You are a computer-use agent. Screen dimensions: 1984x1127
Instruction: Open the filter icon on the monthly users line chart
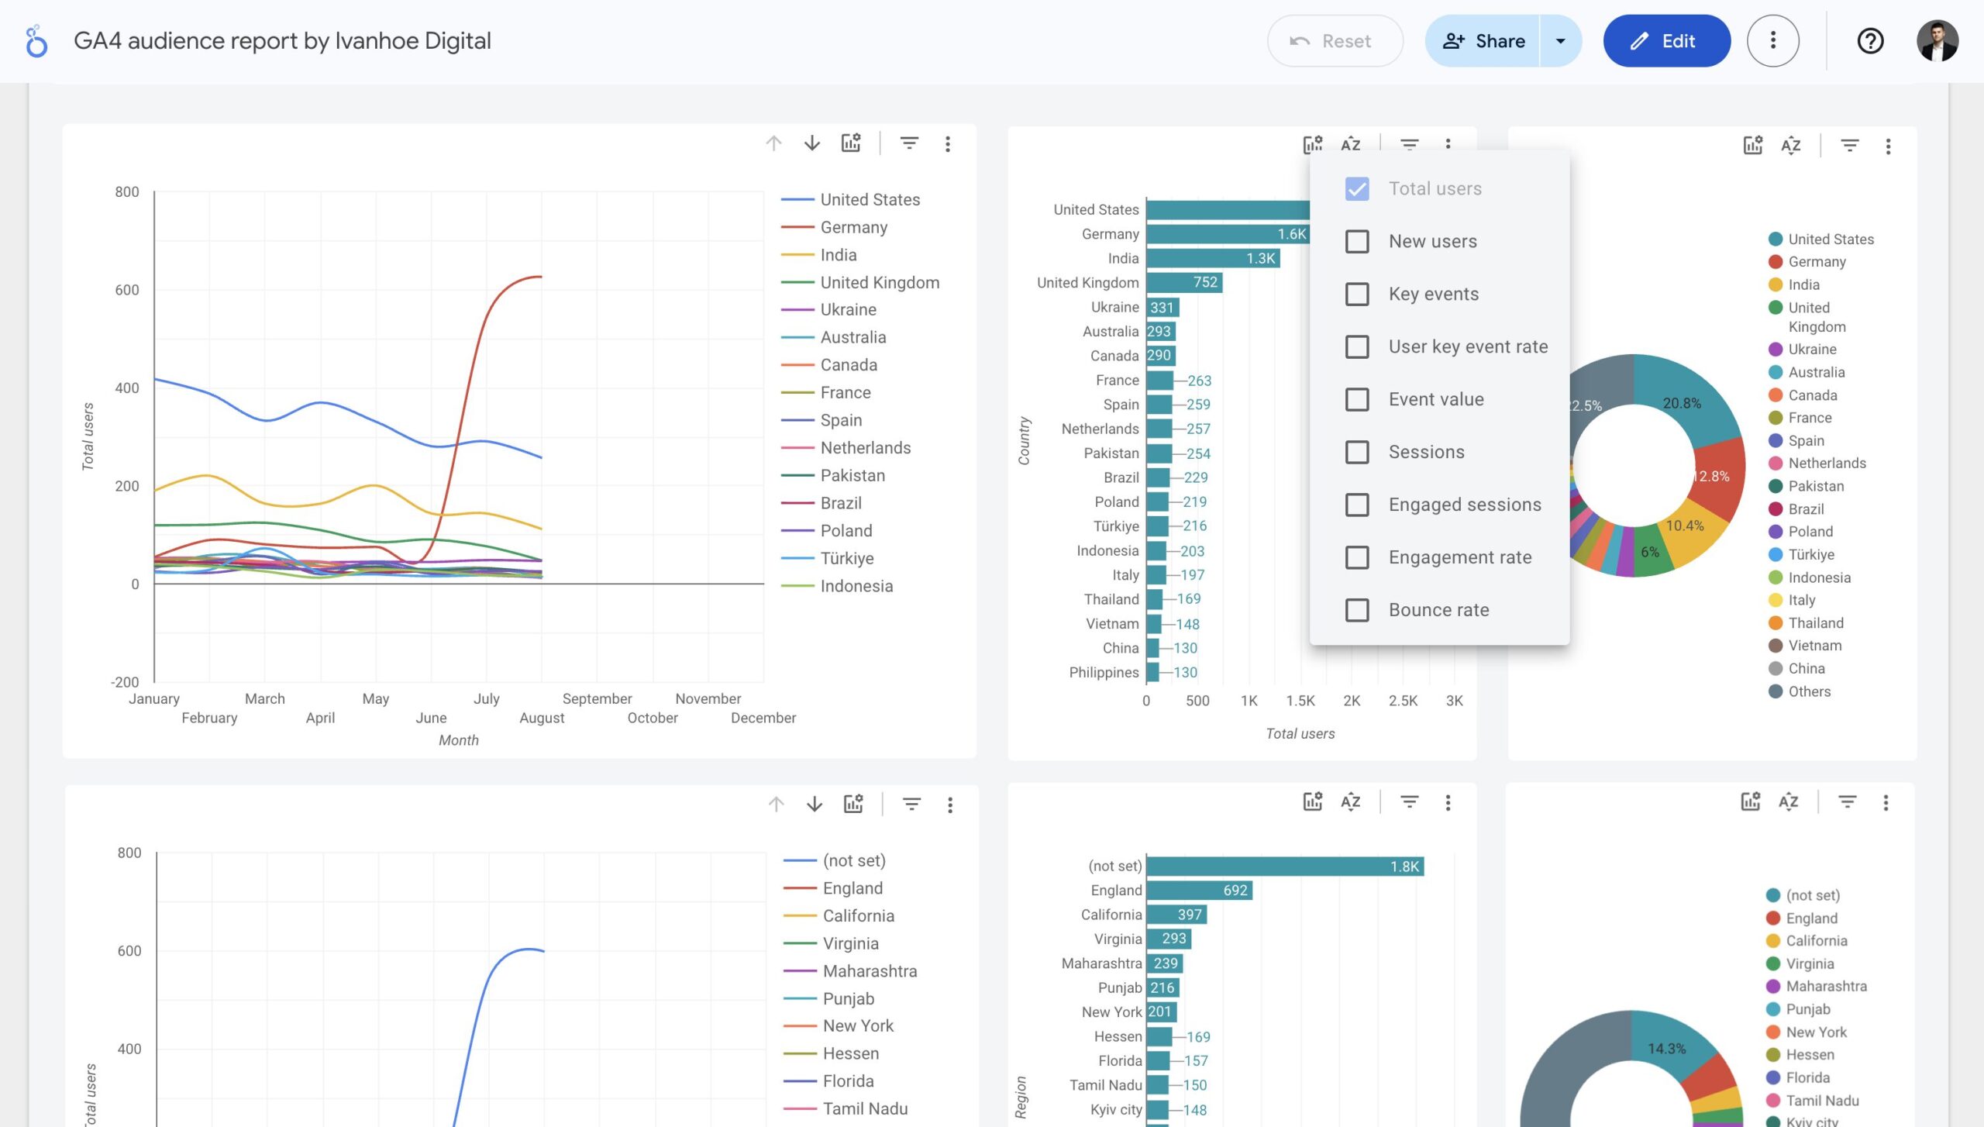[909, 143]
